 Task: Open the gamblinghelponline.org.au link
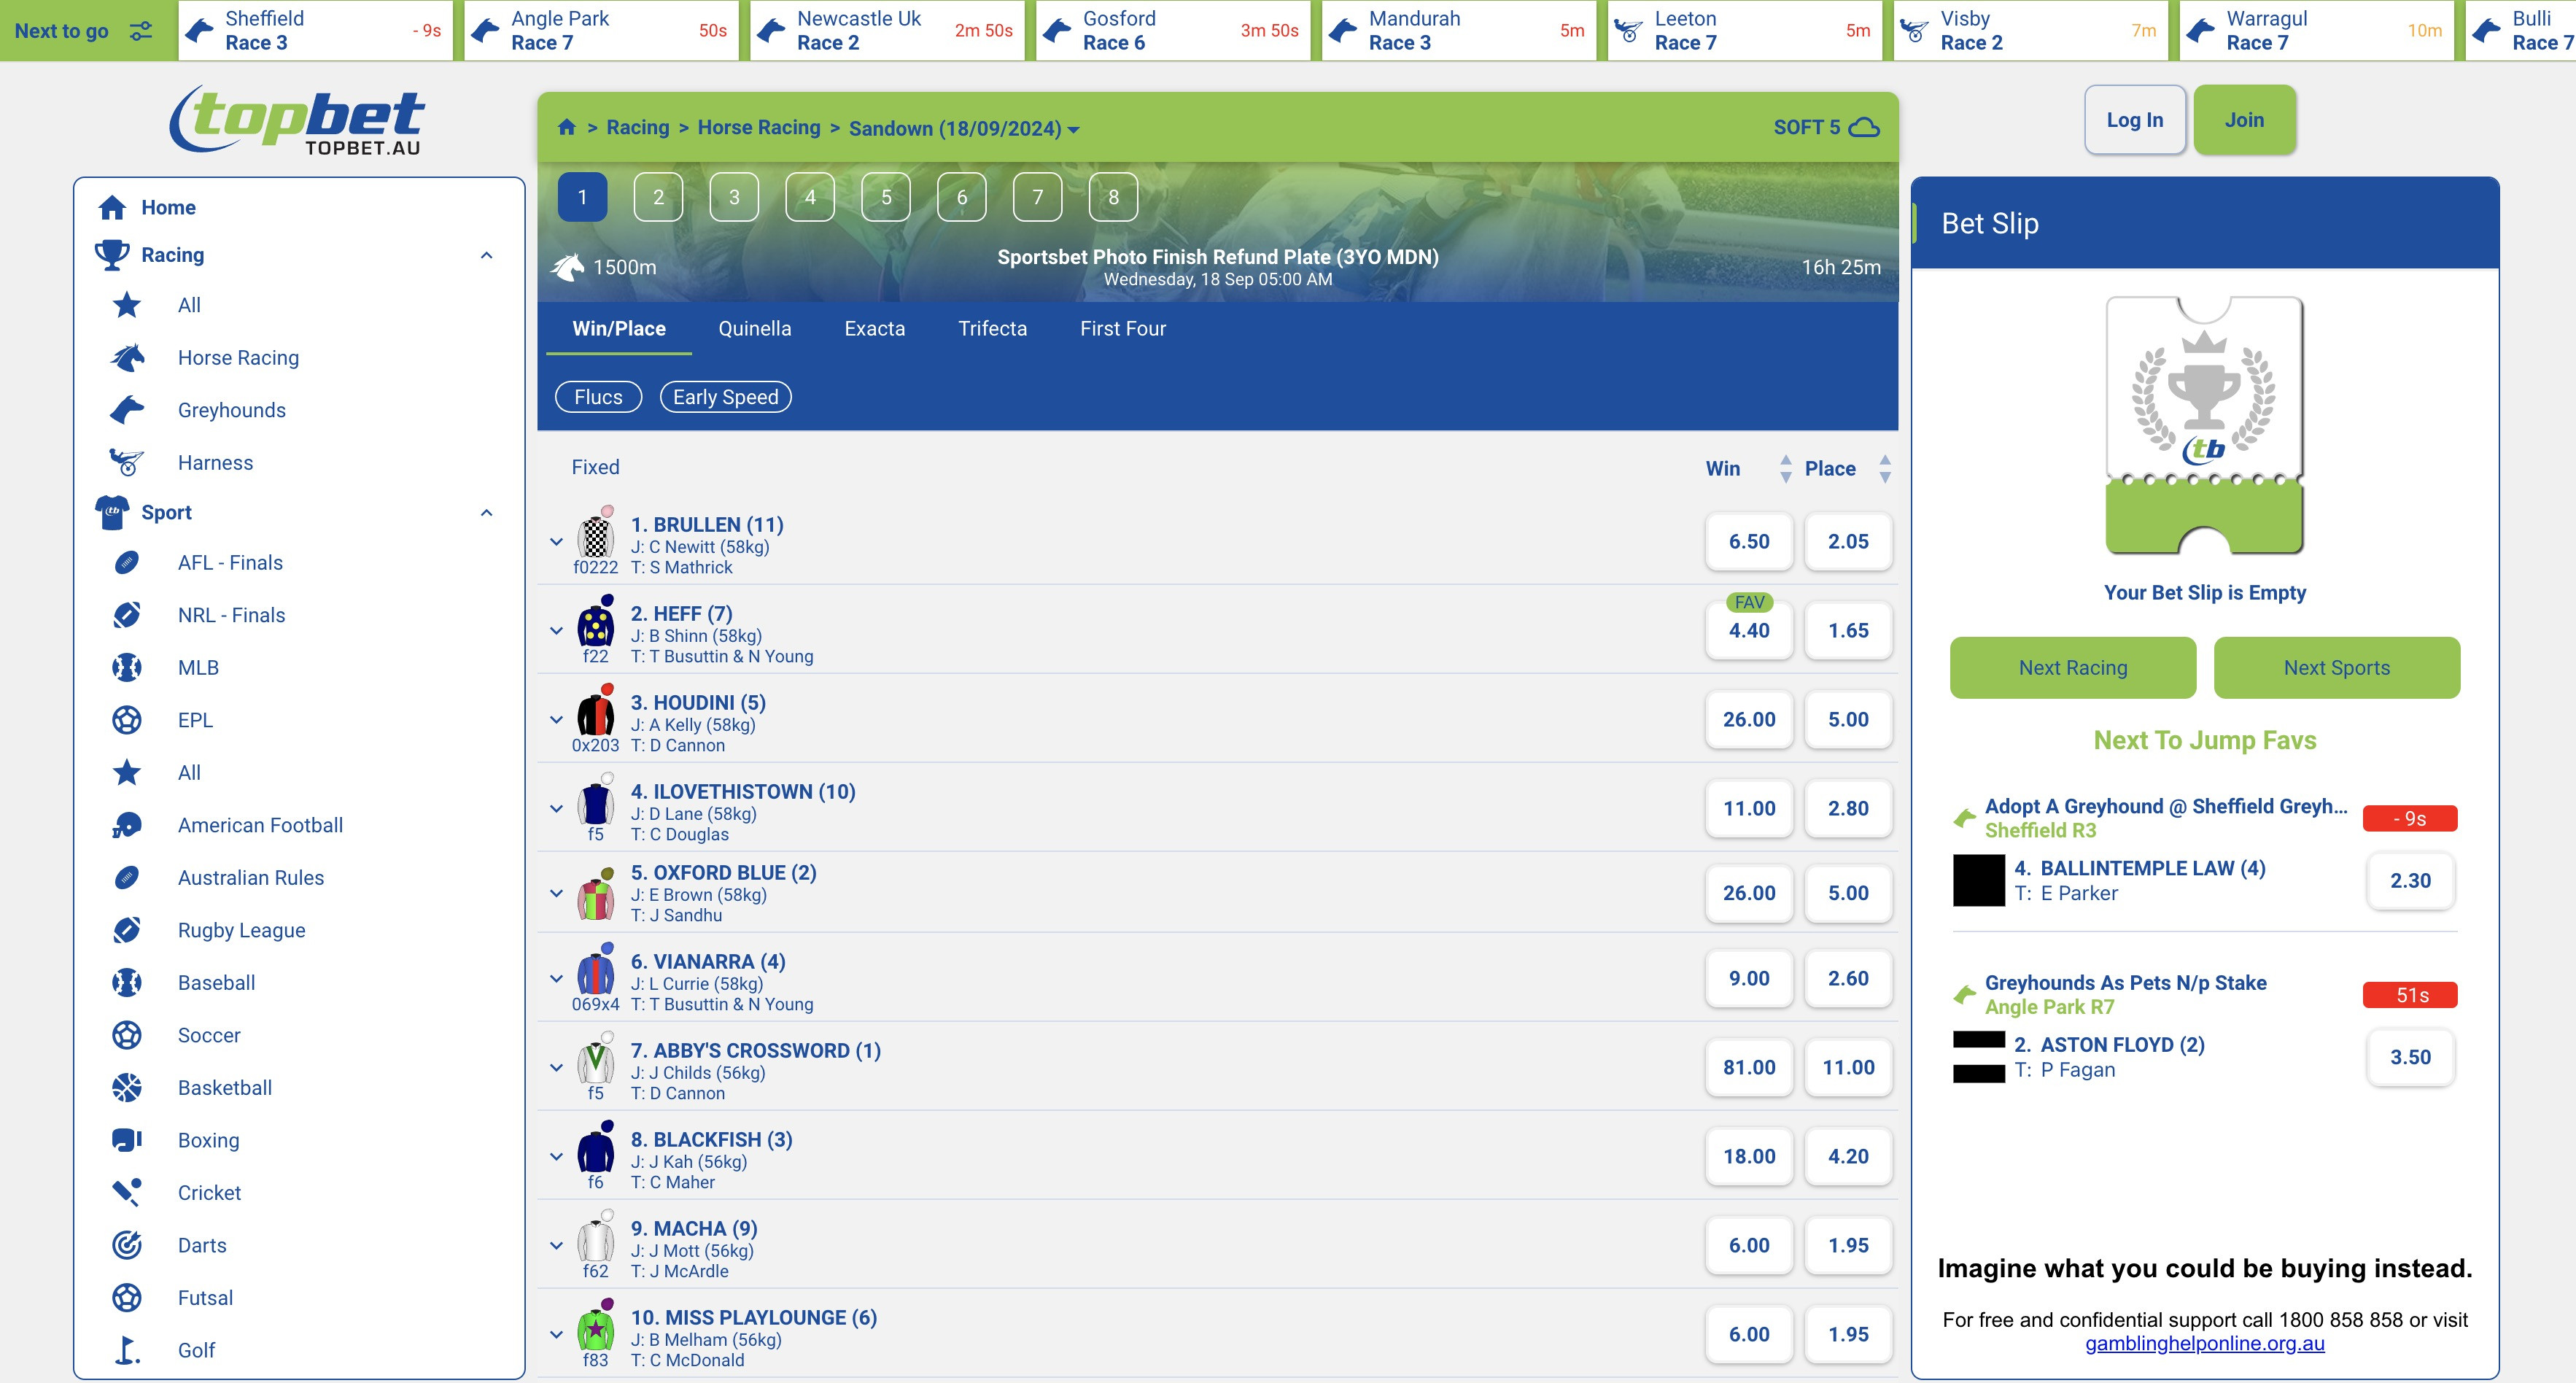click(x=2205, y=1343)
